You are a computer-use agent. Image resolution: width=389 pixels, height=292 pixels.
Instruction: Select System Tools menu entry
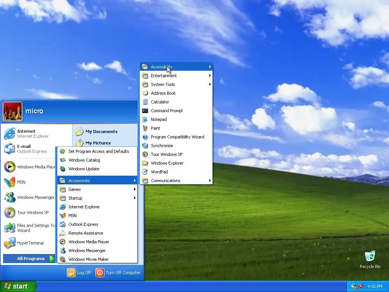tap(176, 84)
